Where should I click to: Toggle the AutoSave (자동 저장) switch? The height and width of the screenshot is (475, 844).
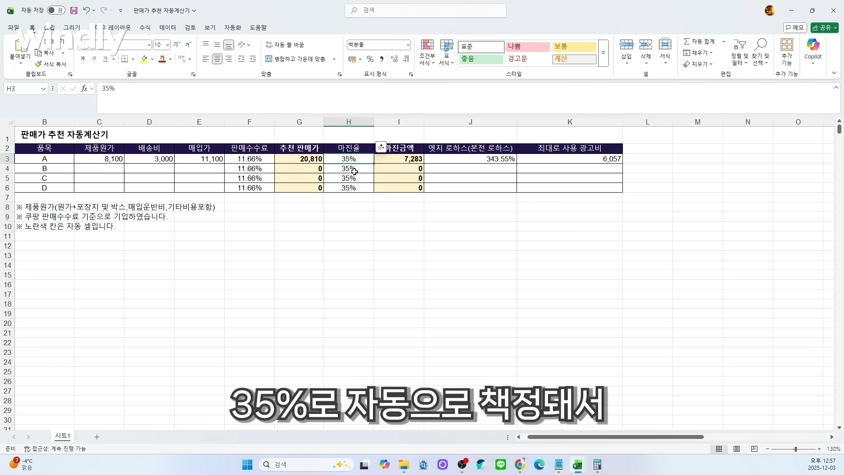pos(56,10)
